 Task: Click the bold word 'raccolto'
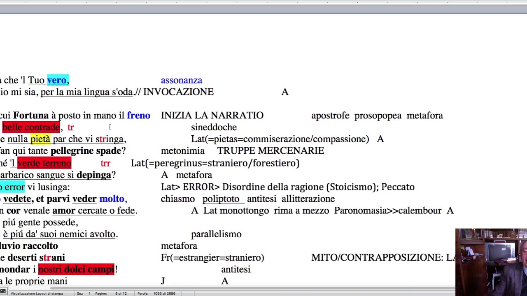pyautogui.click(x=40, y=246)
